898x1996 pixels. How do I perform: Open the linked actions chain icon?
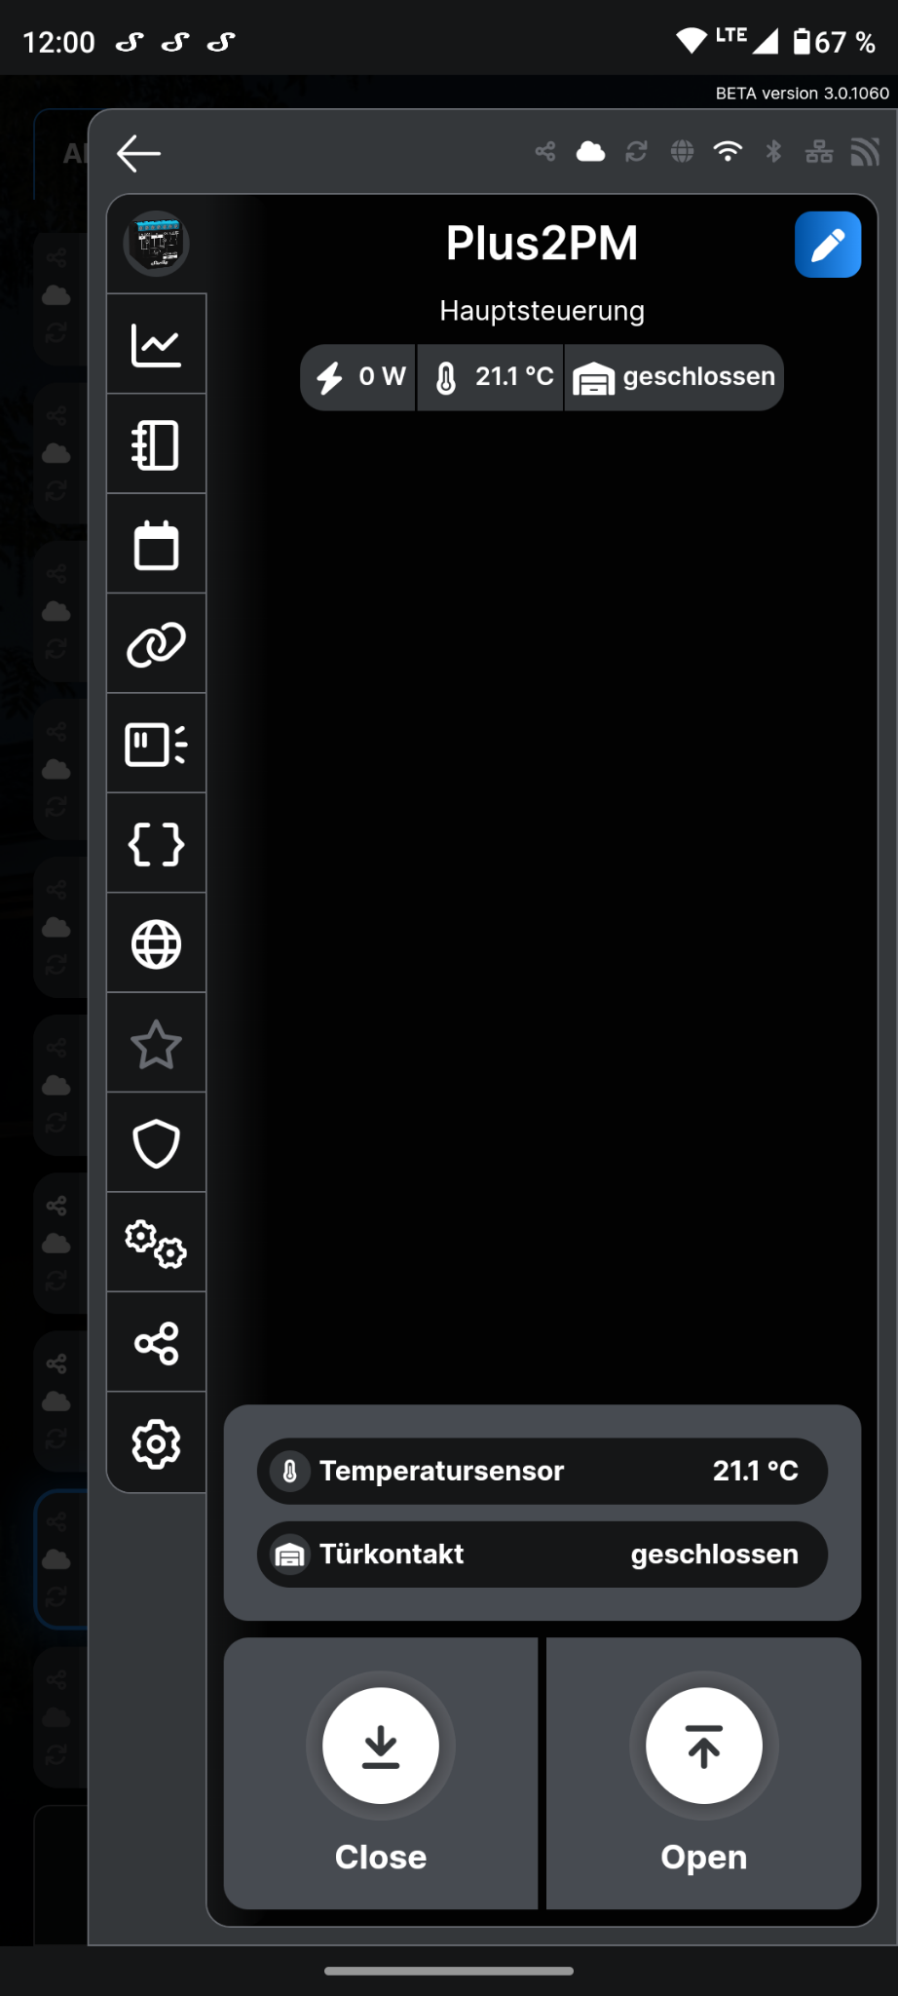point(156,644)
